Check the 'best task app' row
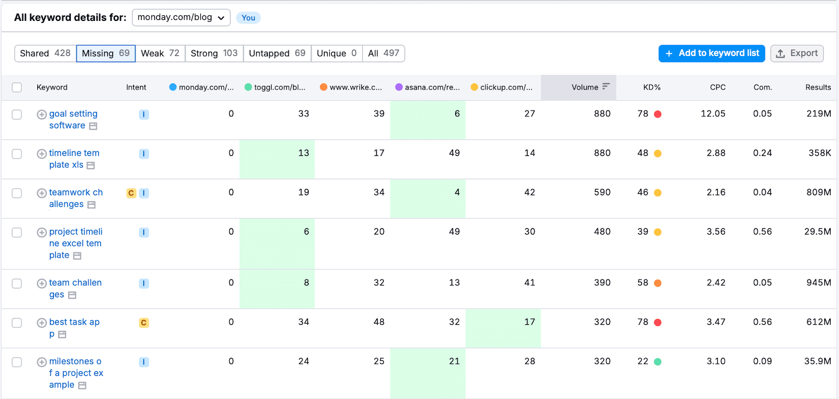The image size is (839, 399). point(17,323)
